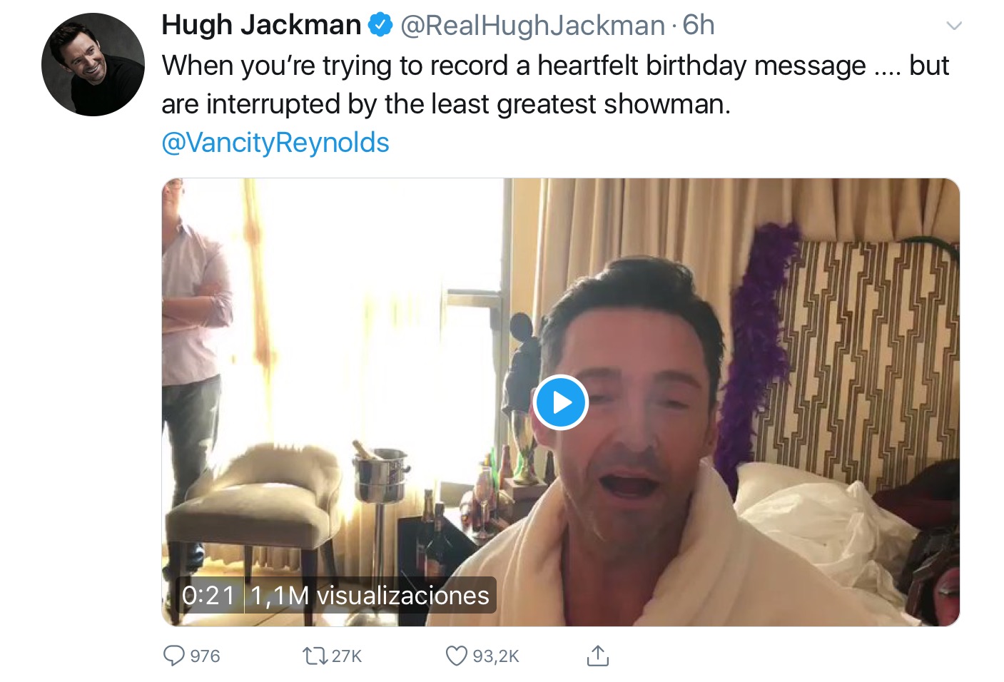Screen dimensions: 1004x682
Task: Click the "least greatest showman" text line
Action: pyautogui.click(x=446, y=104)
